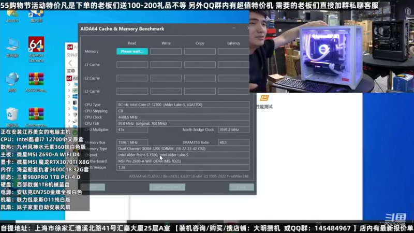Click the AIDA64 Cache & Memory Benchmark title
This screenshot has width=414, height=233.
click(x=122, y=28)
